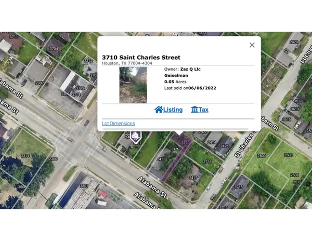Select parcel 3615 on the map
Screen dimensions: 312x241
pyautogui.click(x=287, y=119)
